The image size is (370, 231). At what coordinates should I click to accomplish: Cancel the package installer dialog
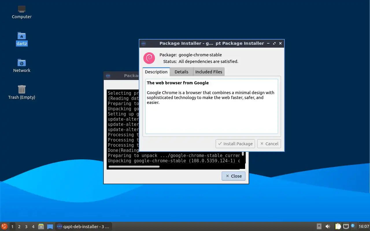(x=269, y=144)
